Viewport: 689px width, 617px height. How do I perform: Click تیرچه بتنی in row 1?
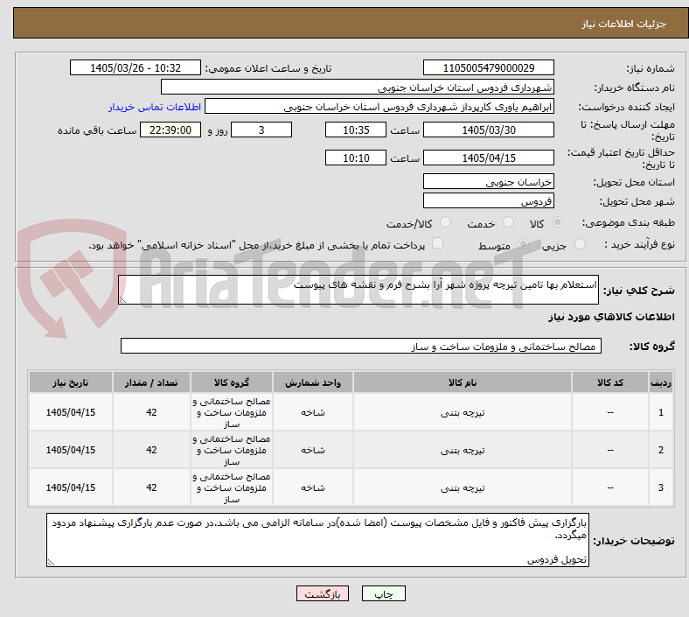(463, 412)
